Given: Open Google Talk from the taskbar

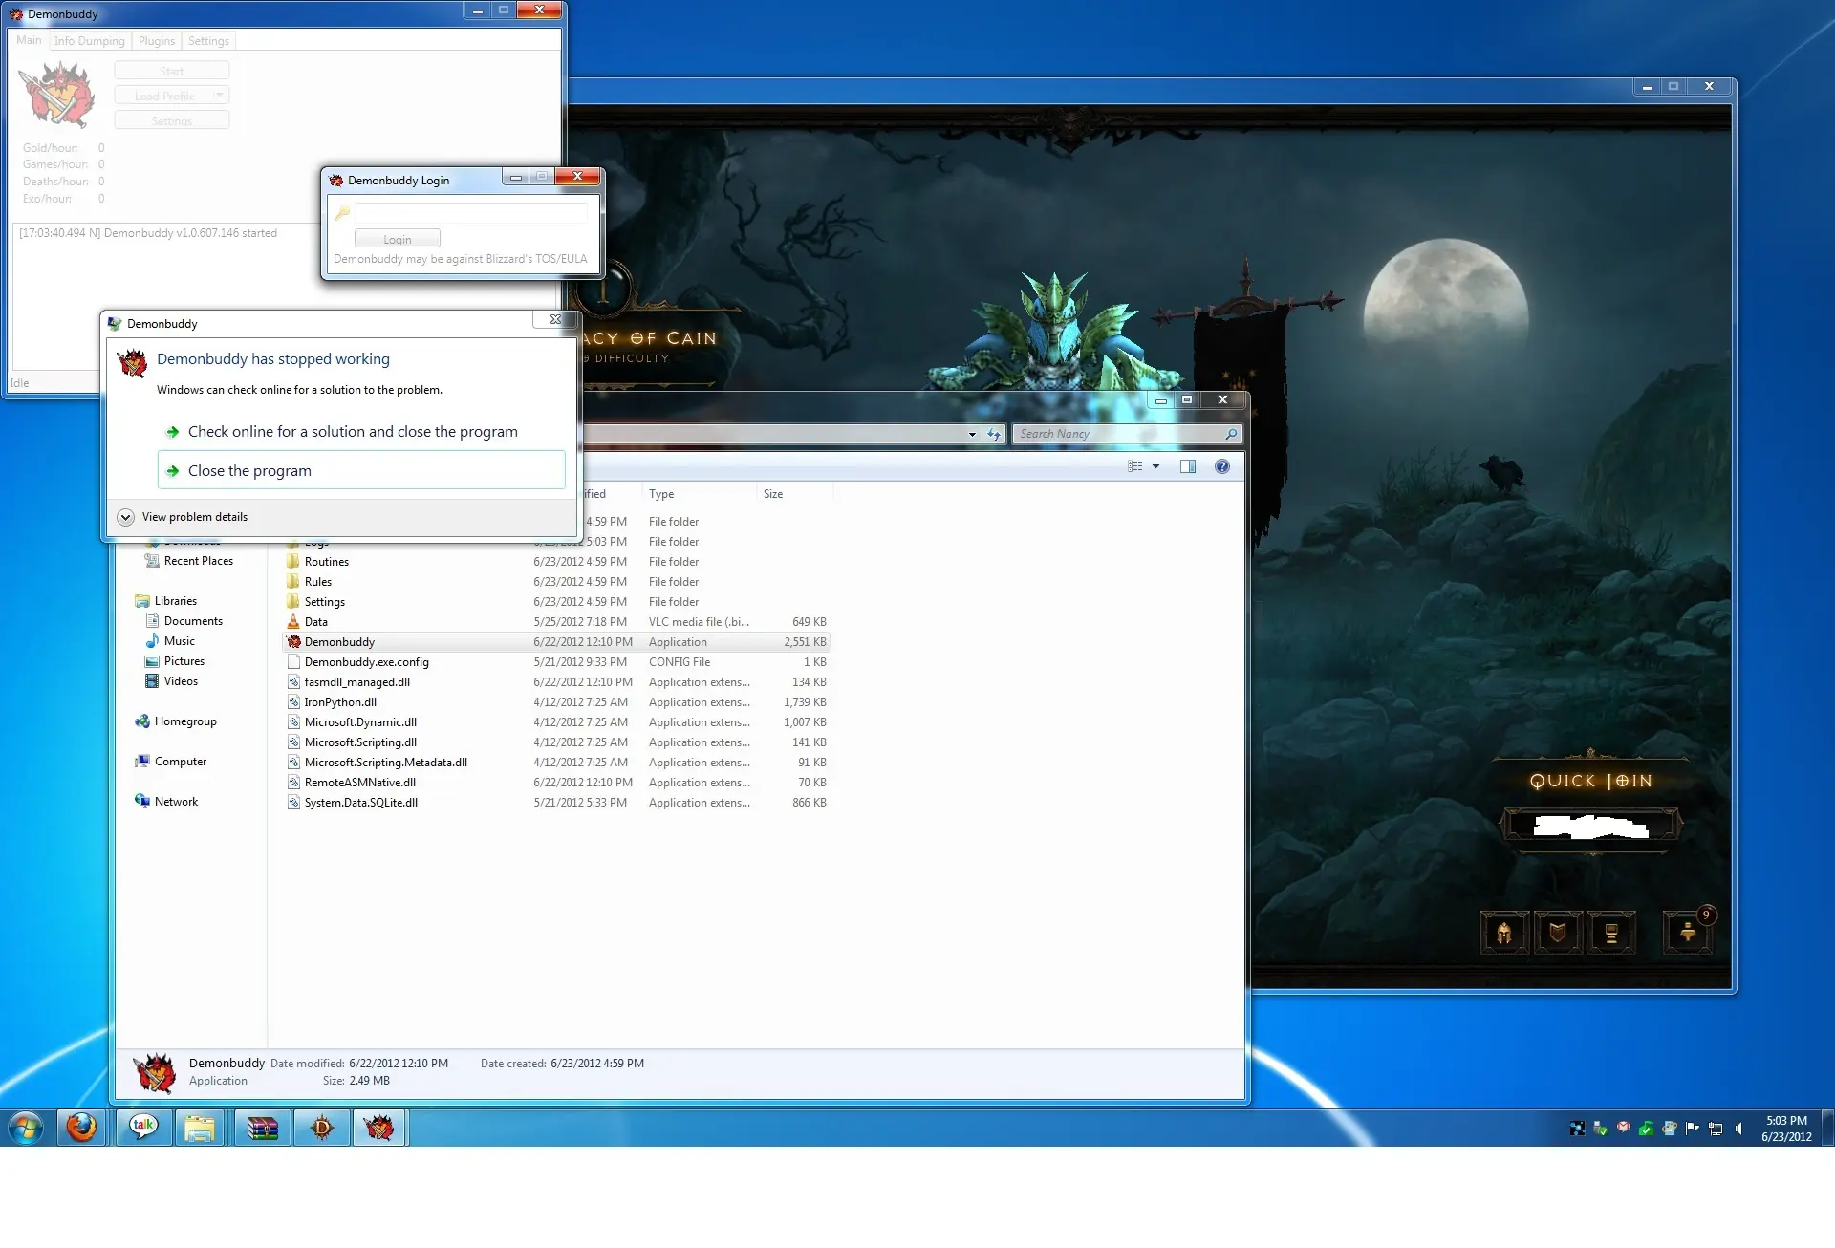Looking at the screenshot, I should tap(143, 1128).
